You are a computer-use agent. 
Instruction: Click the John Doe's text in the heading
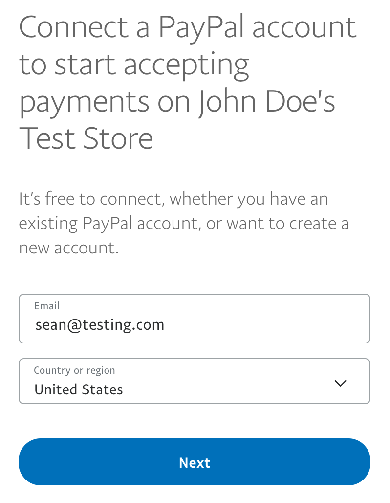[267, 101]
